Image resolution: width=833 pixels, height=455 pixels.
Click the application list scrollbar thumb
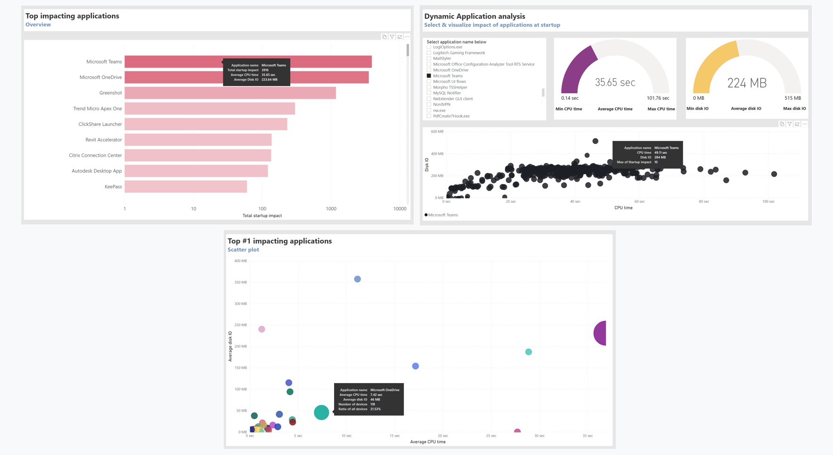[x=543, y=93]
